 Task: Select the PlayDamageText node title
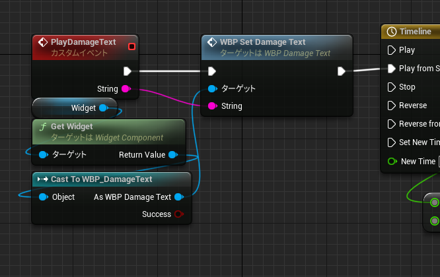(x=83, y=42)
